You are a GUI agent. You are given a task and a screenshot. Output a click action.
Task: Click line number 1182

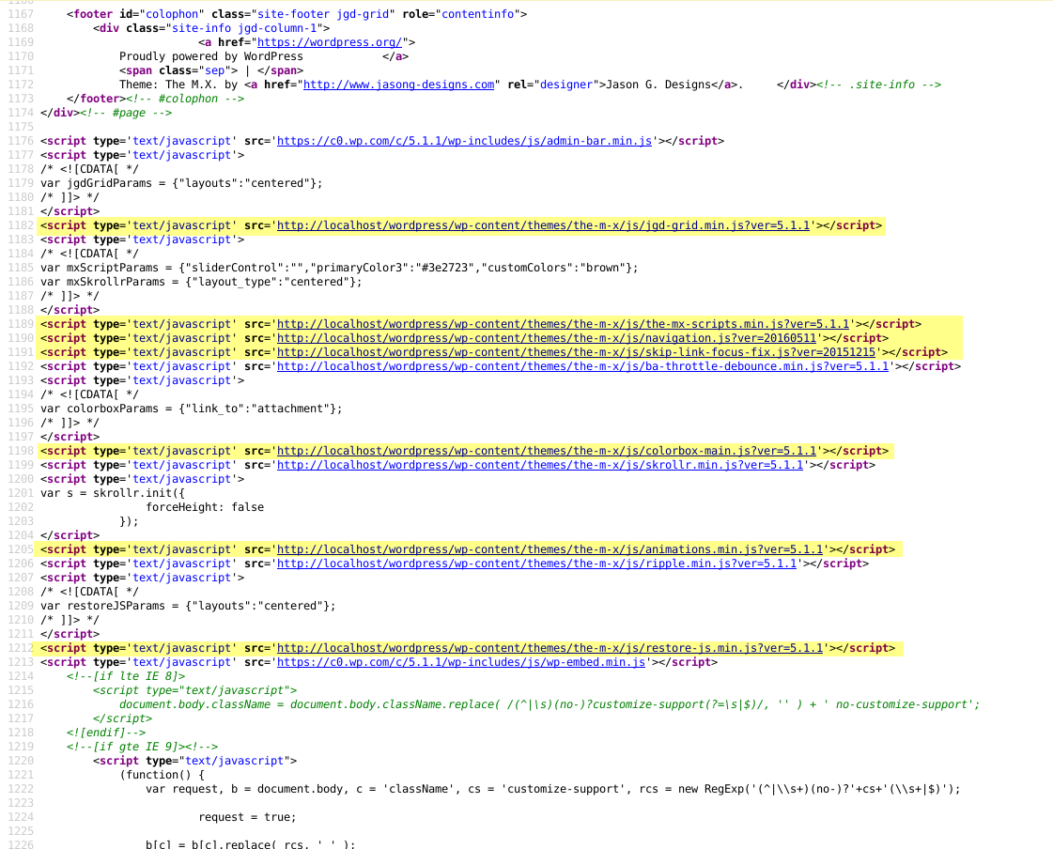pos(21,225)
